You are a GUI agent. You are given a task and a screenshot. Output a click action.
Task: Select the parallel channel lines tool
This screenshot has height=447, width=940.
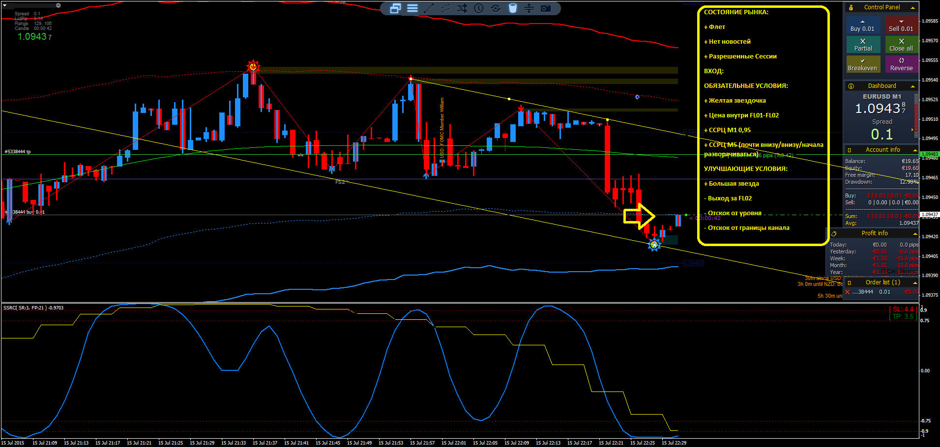(x=445, y=8)
